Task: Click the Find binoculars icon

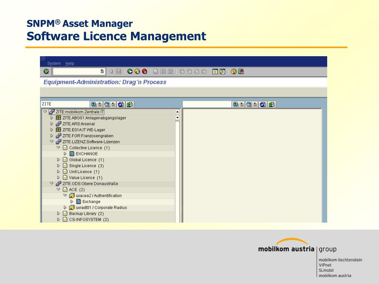Action: [163, 71]
